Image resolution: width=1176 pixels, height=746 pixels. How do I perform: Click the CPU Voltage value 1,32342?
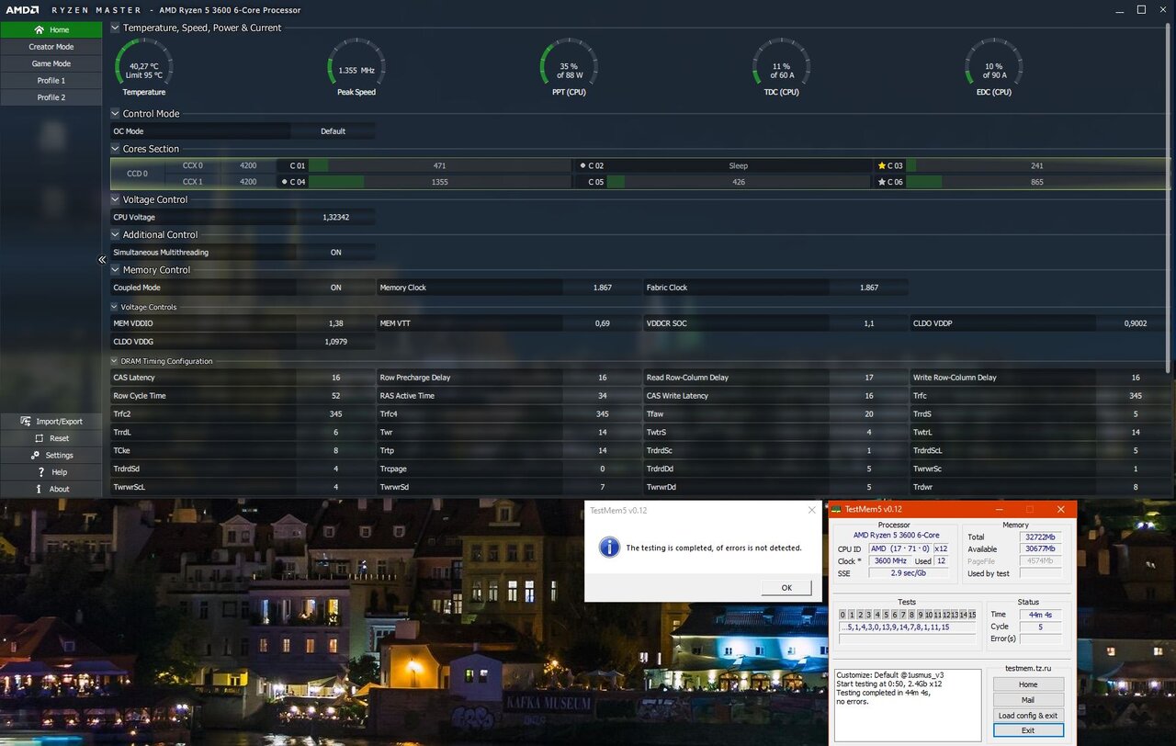coord(335,217)
